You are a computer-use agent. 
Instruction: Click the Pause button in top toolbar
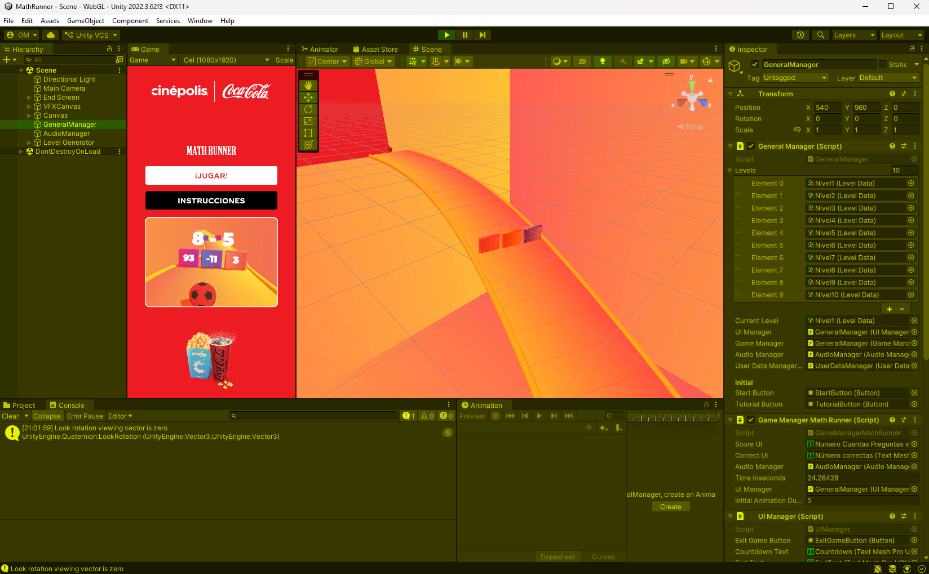tap(465, 35)
